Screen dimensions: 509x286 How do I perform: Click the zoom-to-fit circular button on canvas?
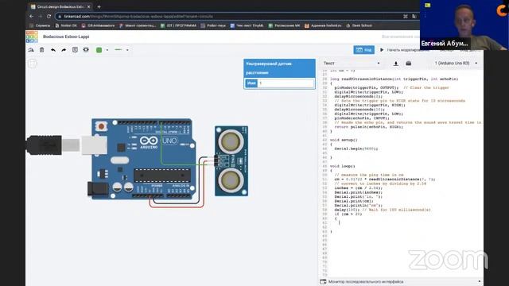(x=32, y=64)
